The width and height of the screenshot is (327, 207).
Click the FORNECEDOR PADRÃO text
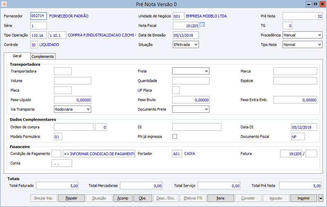tap(69, 16)
